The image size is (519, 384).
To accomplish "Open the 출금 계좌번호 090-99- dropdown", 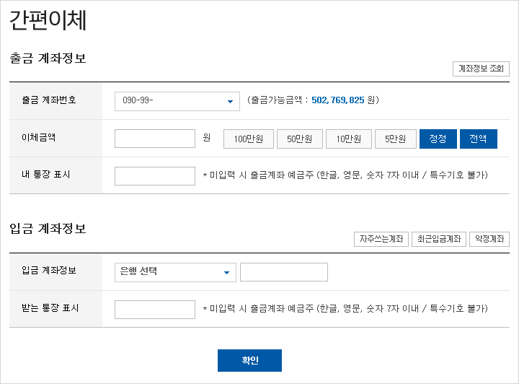I will pyautogui.click(x=177, y=101).
